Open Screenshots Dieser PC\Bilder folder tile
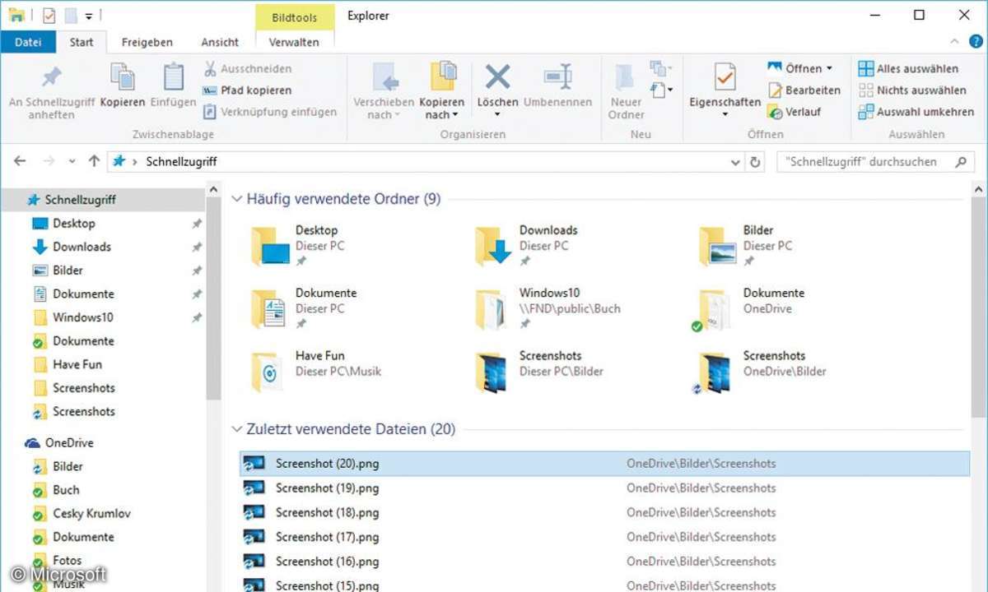The height and width of the screenshot is (592, 988). click(x=539, y=372)
